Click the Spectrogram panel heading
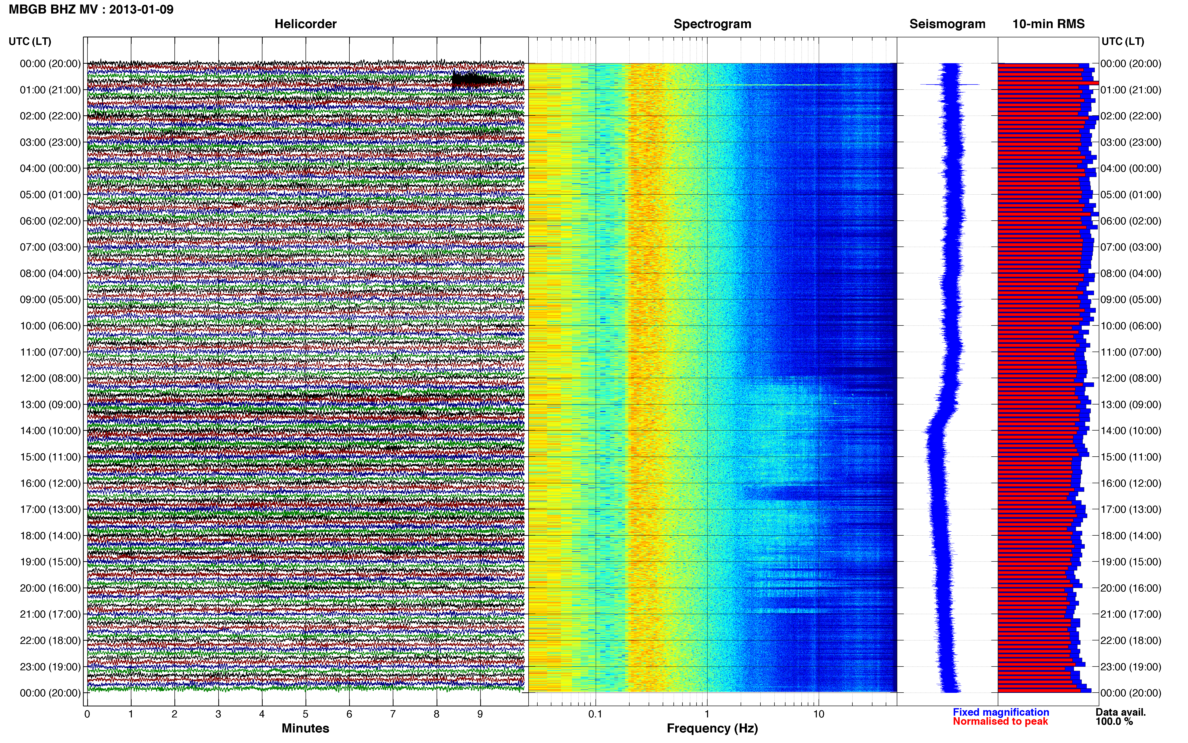1188x743 pixels. point(712,24)
